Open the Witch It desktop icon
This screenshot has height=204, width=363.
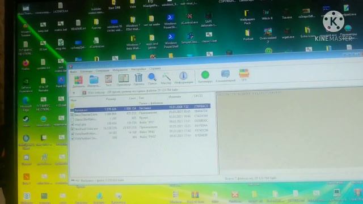point(267,15)
